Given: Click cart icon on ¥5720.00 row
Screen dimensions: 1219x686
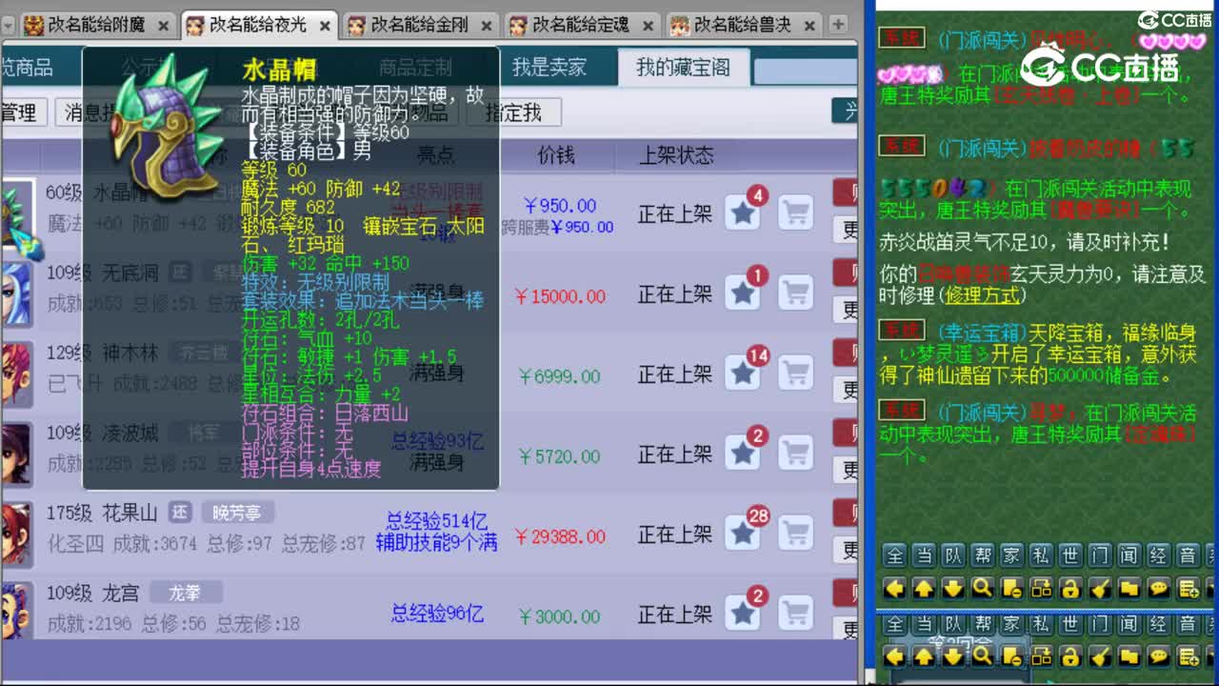Looking at the screenshot, I should click(x=795, y=454).
